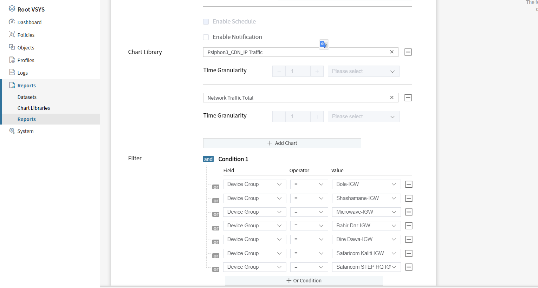
Task: Delete the Microwave-IGW filter condition
Action: click(x=409, y=212)
